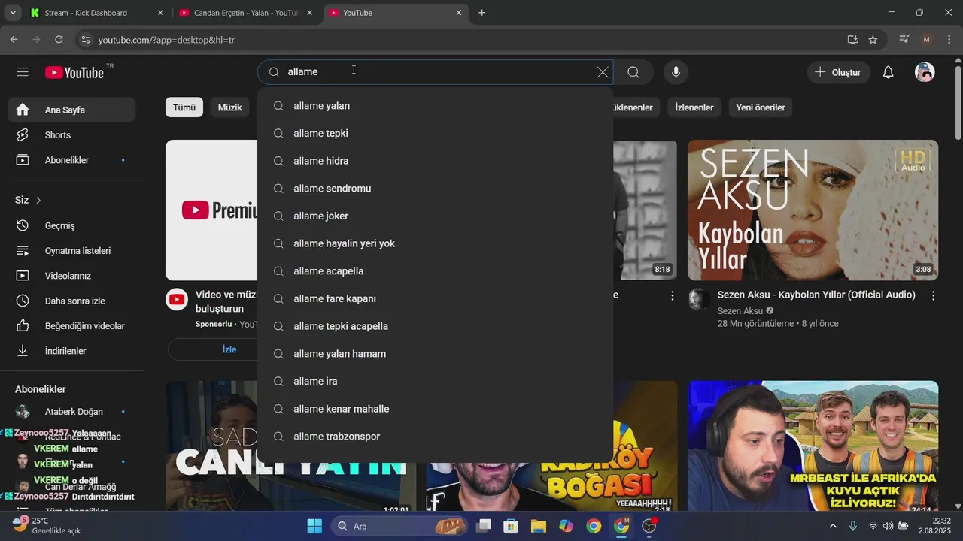Click the Oluştur create button
This screenshot has width=963, height=541.
838,72
